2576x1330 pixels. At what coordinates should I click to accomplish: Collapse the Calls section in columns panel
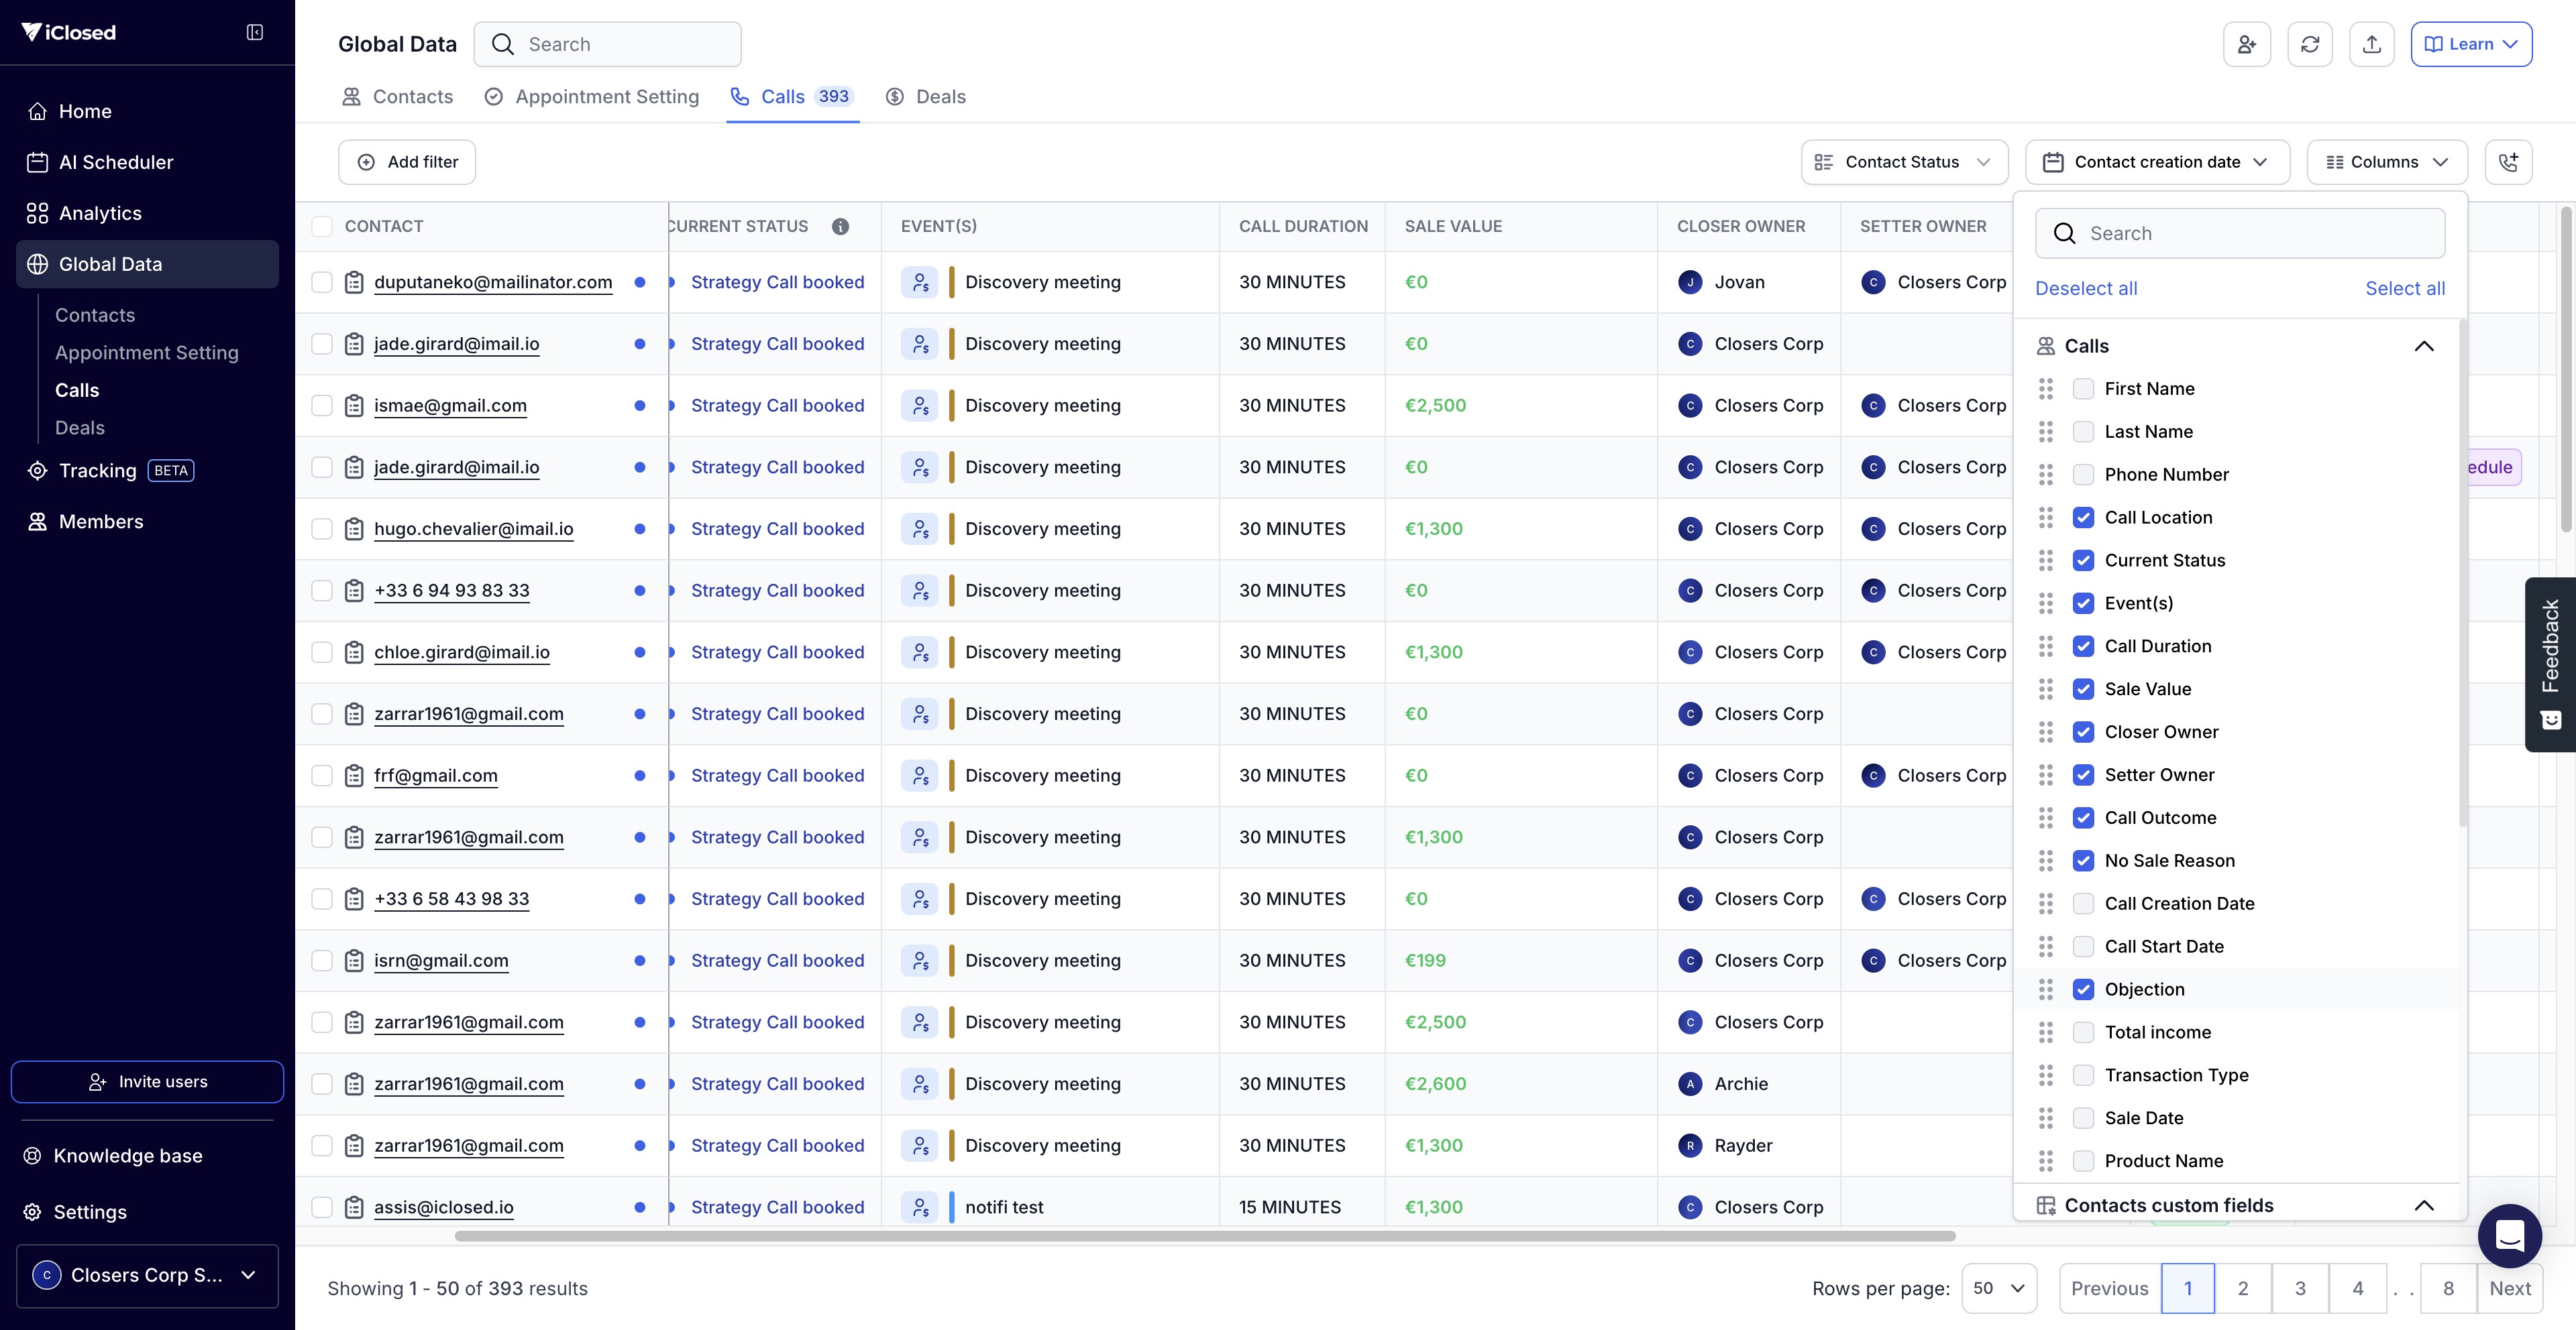(x=2423, y=346)
